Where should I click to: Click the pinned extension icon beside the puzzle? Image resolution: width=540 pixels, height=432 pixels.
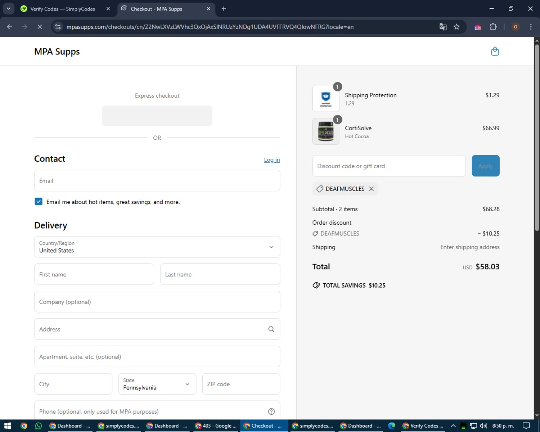pyautogui.click(x=478, y=27)
